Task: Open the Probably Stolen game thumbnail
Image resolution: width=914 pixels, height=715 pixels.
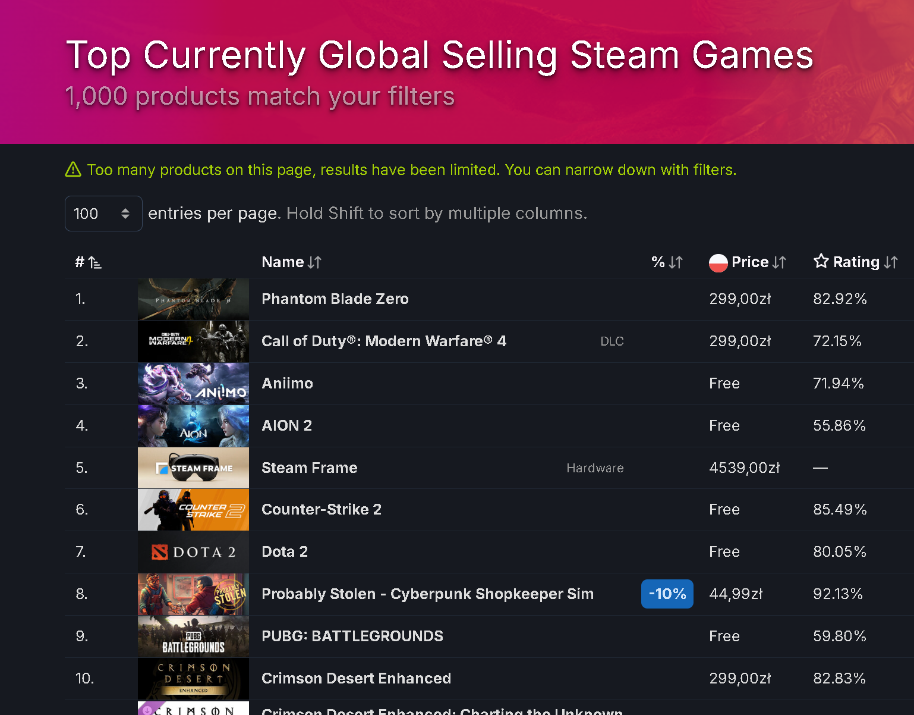Action: point(193,594)
